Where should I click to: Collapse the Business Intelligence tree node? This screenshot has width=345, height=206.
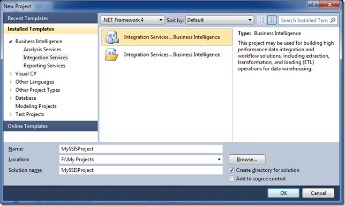10,42
